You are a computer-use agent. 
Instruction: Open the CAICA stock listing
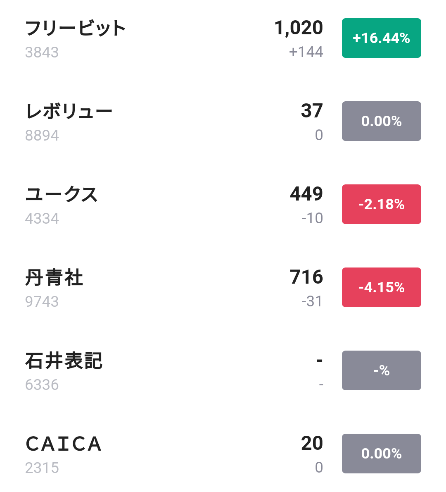[64, 444]
